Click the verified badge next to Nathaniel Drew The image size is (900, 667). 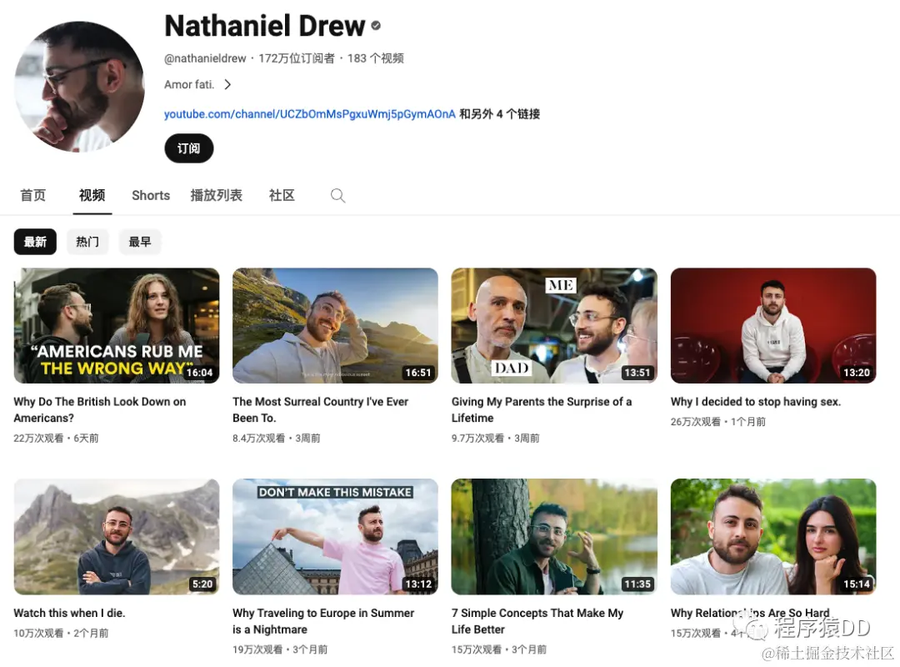376,25
